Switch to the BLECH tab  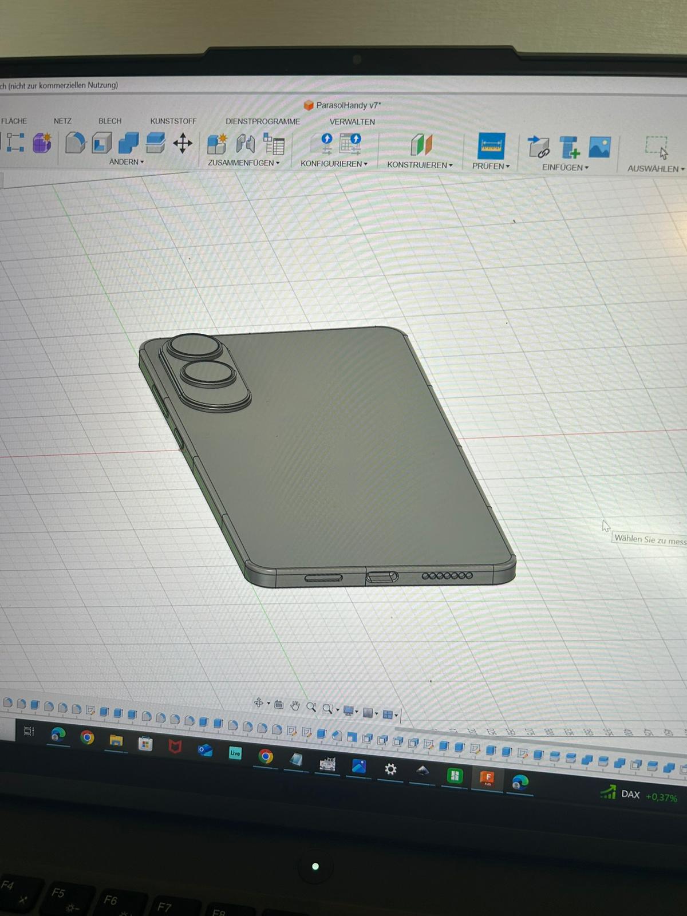tap(110, 121)
